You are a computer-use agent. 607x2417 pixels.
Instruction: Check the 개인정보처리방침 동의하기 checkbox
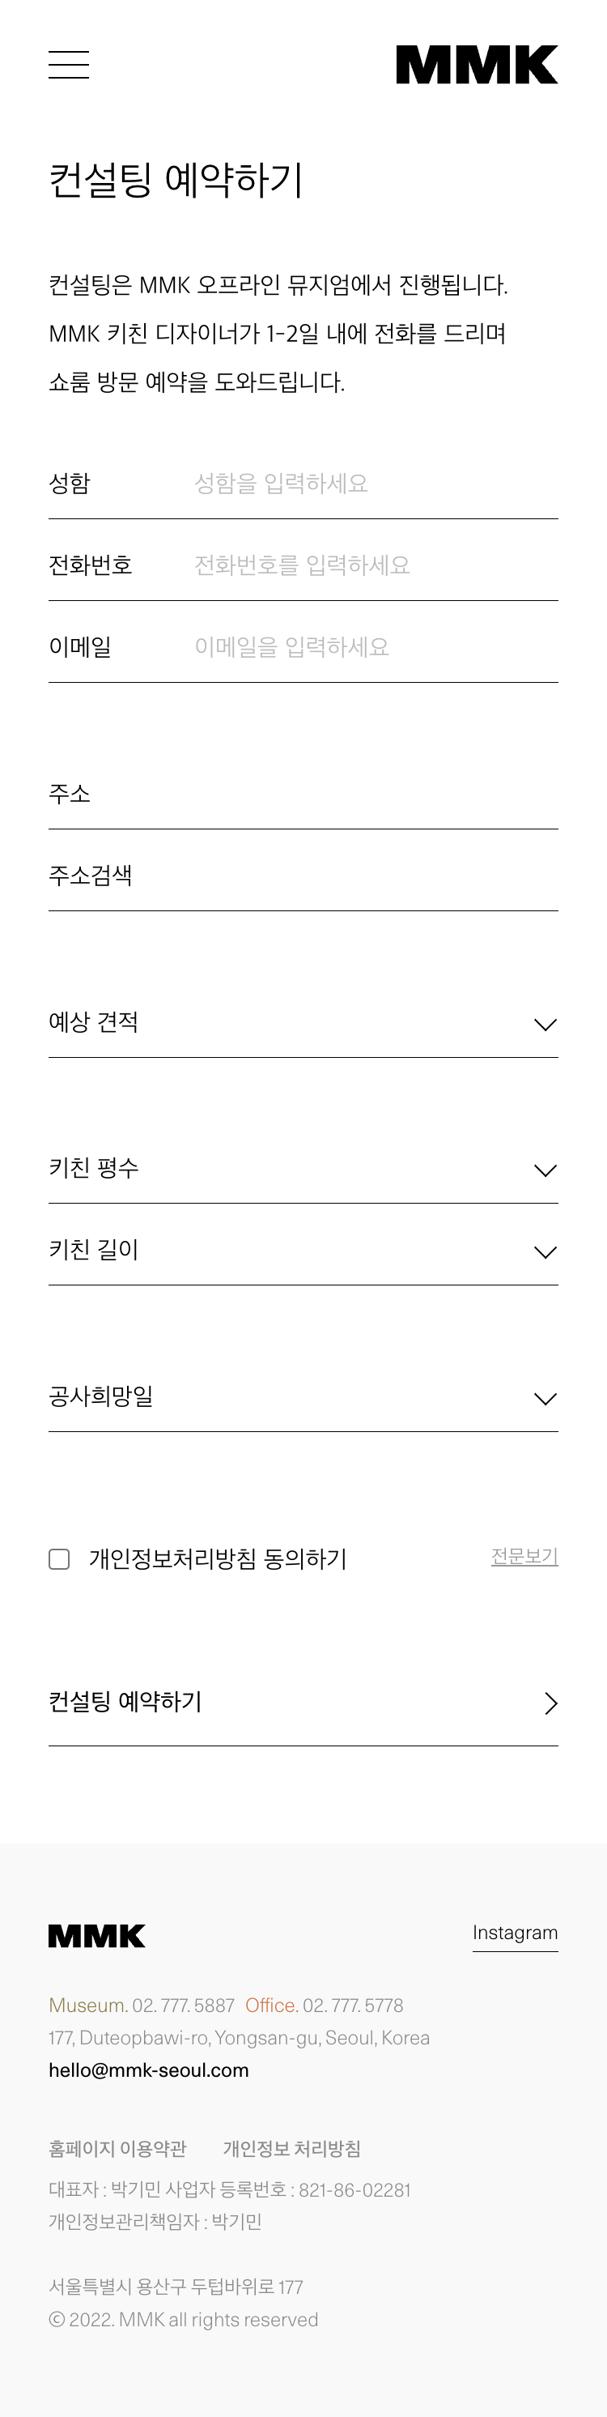(59, 1558)
